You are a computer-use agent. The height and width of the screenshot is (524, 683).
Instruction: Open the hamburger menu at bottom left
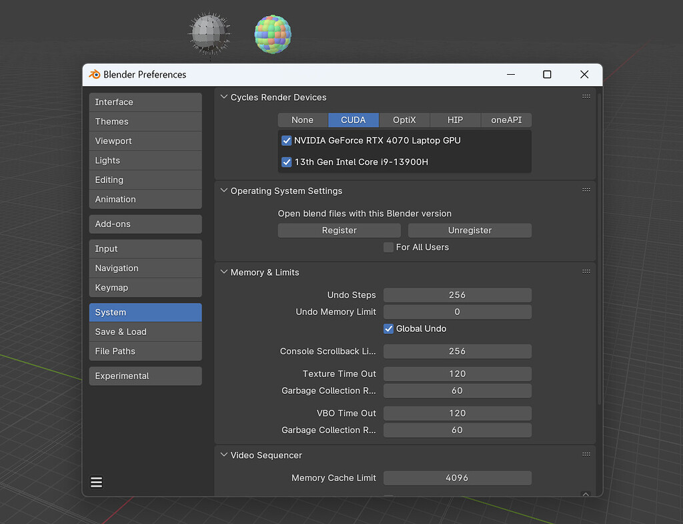(x=96, y=481)
